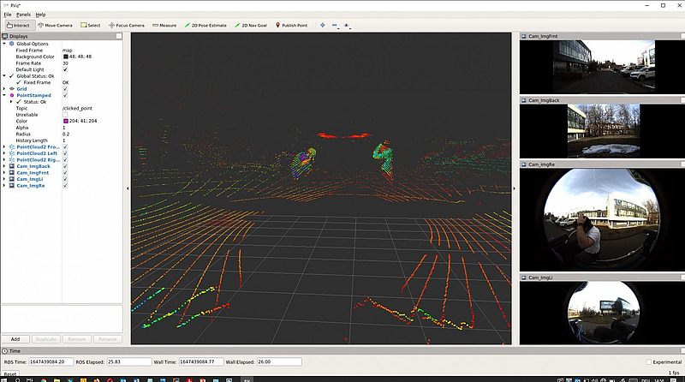Select the Fixed Frame 'map' value
This screenshot has height=382, width=685.
(x=68, y=51)
